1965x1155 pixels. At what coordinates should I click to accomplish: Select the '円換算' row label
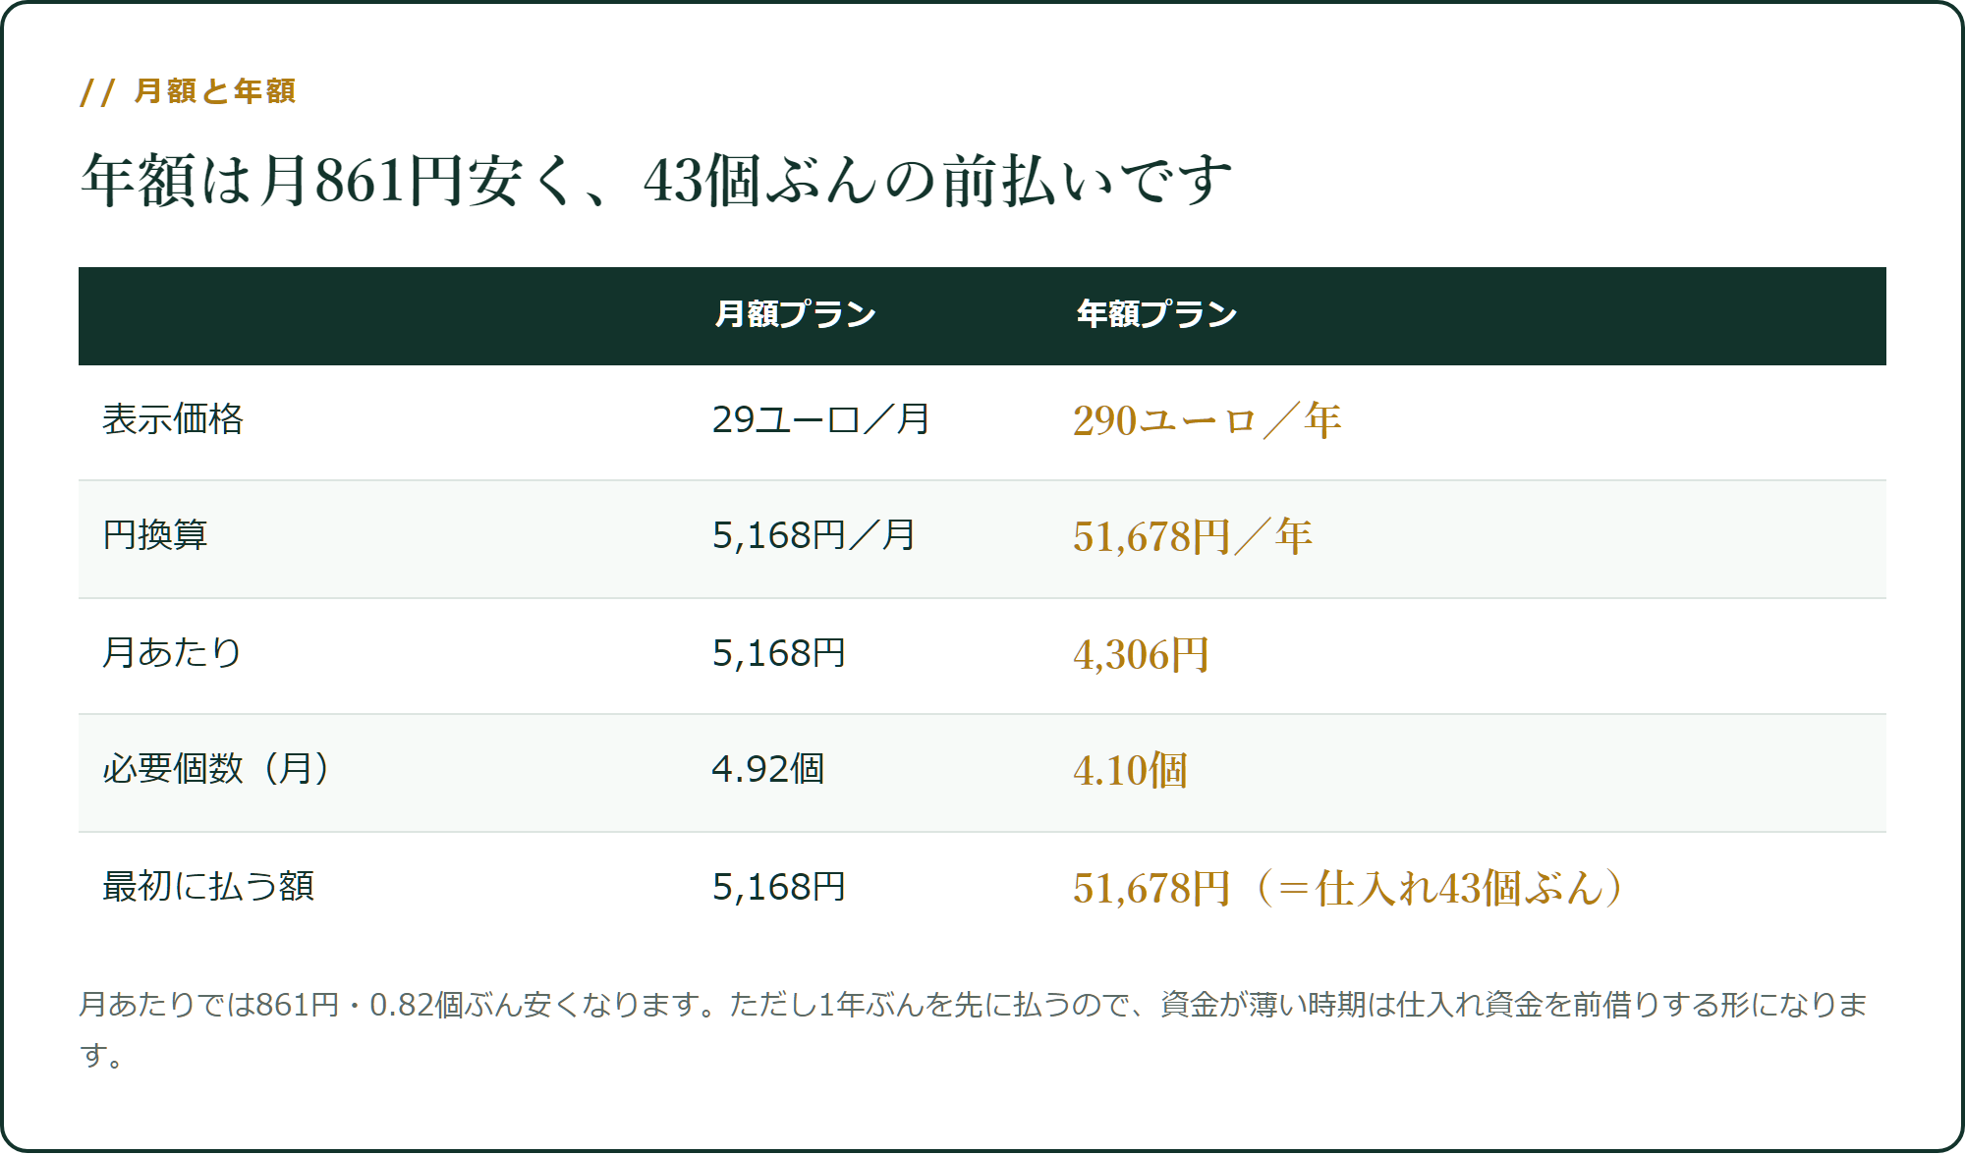tap(155, 535)
